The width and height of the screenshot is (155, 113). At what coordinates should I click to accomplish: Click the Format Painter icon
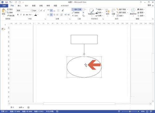(11, 15)
